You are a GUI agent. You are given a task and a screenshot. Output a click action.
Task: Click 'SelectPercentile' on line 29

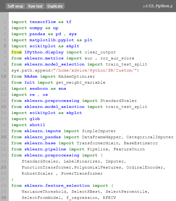click(x=126, y=192)
